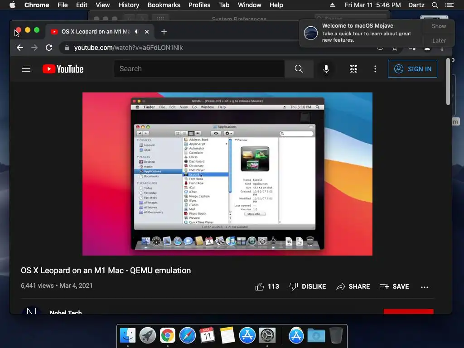This screenshot has height=348, width=464.
Task: Click the YouTube search input field
Action: point(199,69)
